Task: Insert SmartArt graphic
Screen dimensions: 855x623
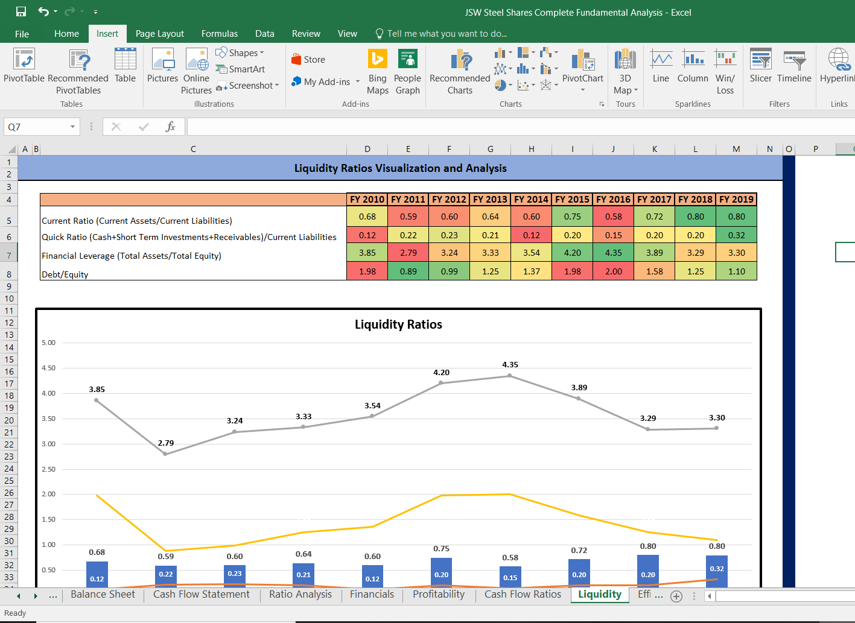Action: [x=241, y=69]
